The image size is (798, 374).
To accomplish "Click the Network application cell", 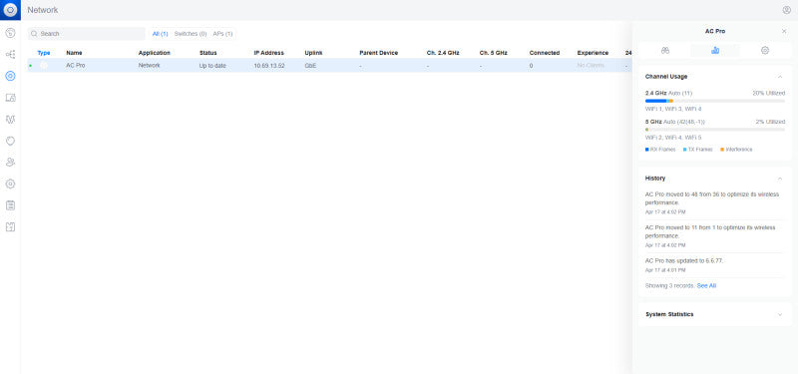I will [x=149, y=66].
